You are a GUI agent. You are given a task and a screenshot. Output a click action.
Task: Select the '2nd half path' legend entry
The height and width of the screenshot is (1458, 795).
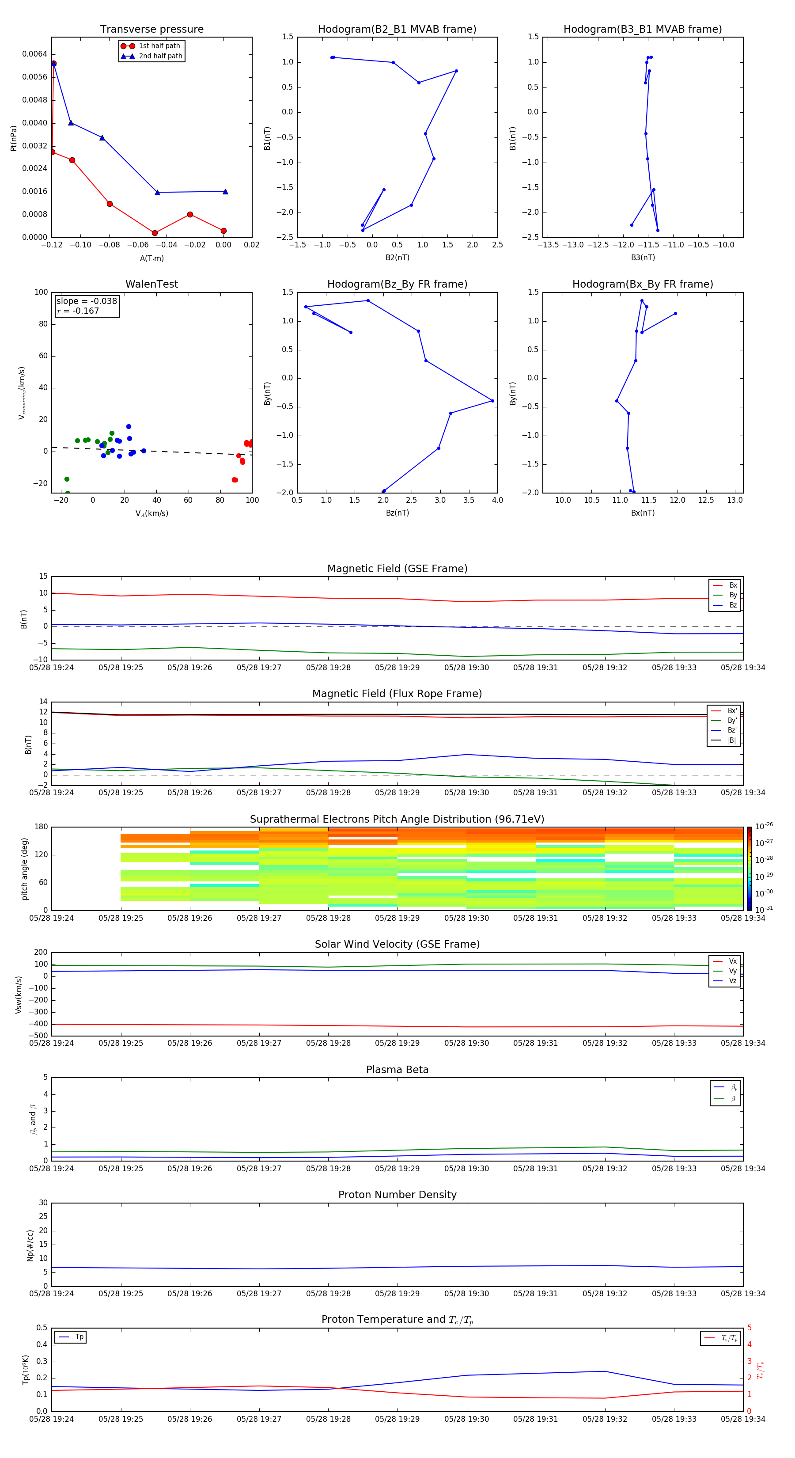coord(151,56)
